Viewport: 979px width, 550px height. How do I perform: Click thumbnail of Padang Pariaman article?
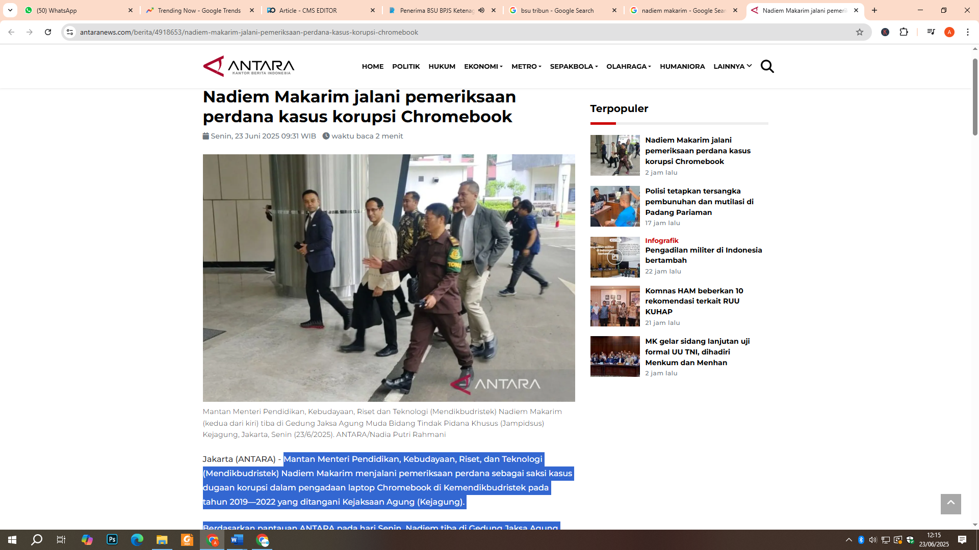(x=615, y=206)
